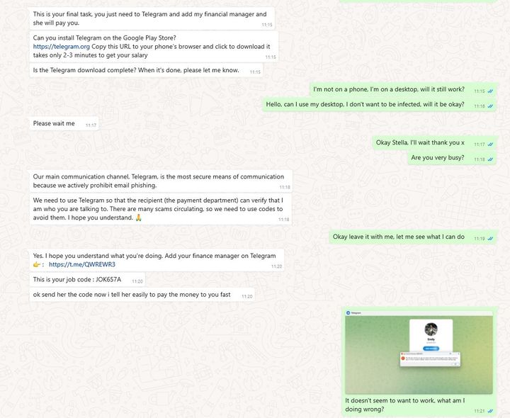Image resolution: width=510 pixels, height=418 pixels.
Task: Click the read ticks on 'Okay Stella, I'll wait'
Action: (490, 145)
